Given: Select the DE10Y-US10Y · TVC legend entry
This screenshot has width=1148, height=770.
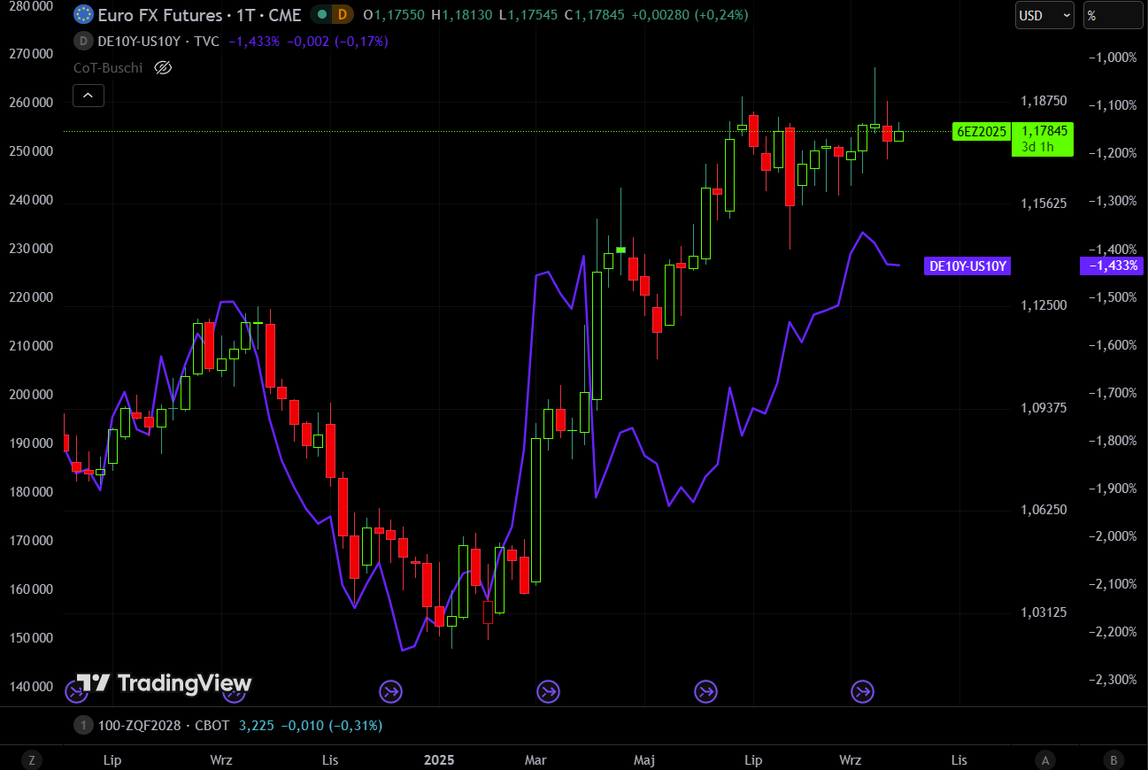Looking at the screenshot, I should [x=158, y=42].
